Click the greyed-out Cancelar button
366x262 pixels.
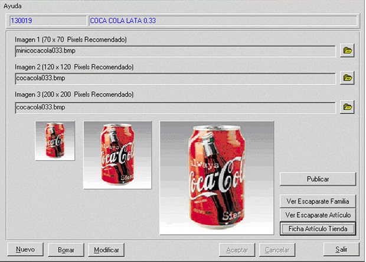click(277, 250)
